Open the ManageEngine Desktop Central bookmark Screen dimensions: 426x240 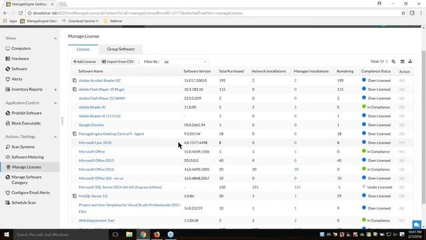(39, 21)
